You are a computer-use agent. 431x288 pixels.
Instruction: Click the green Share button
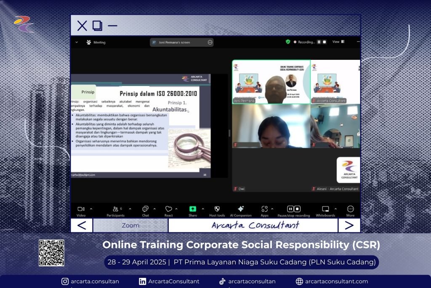click(x=193, y=209)
